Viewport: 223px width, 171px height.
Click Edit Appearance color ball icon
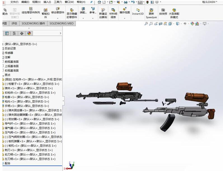tap(192, 24)
